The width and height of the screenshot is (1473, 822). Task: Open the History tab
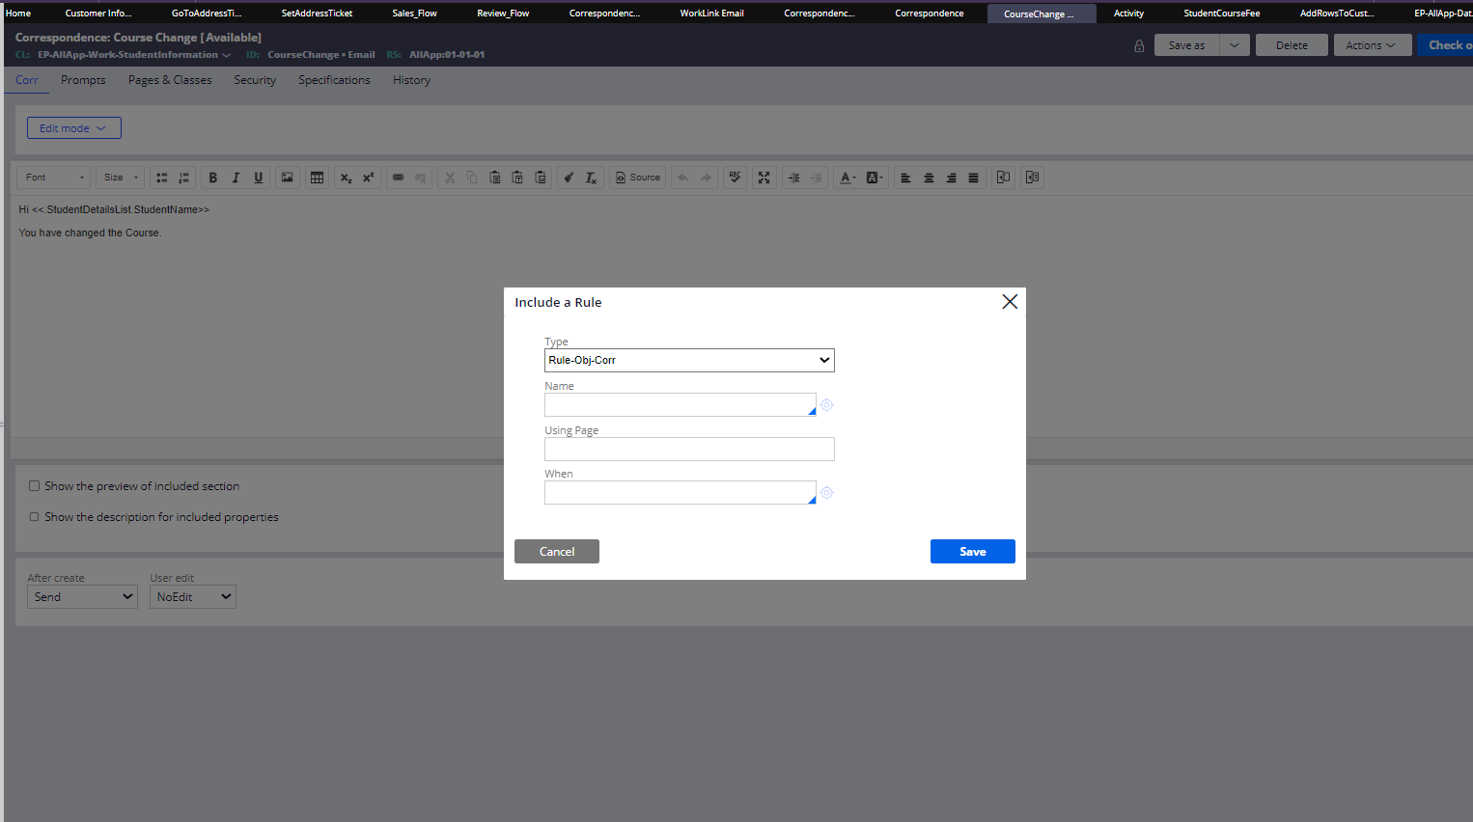click(411, 80)
